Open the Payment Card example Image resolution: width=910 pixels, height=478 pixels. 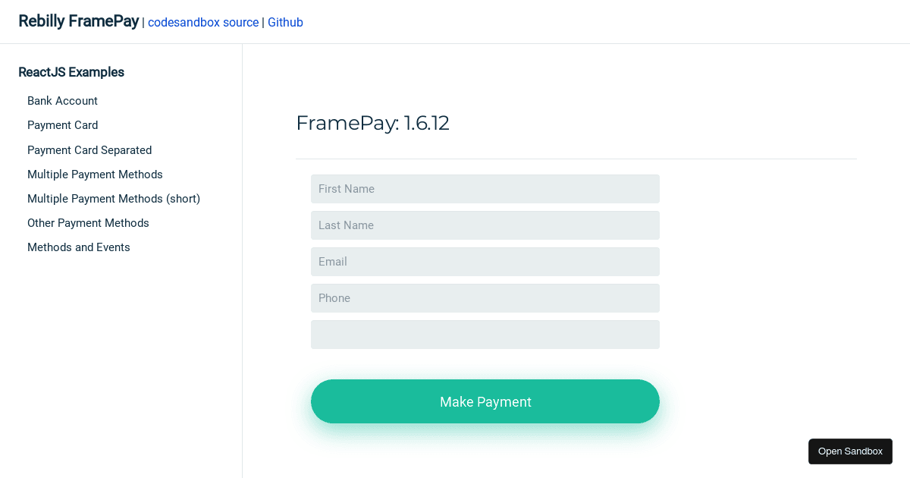pos(62,125)
